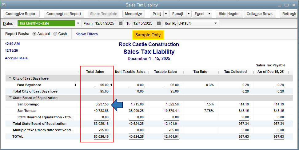299x150 pixels.
Task: Click the column resize handle before Total Sales
Action: (x=79, y=73)
